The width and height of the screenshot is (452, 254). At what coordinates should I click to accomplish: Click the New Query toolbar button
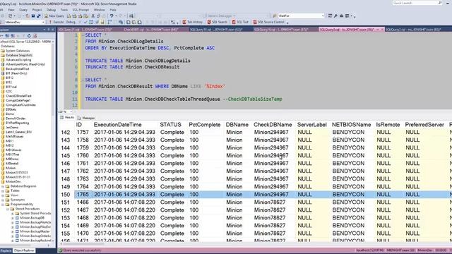tap(54, 16)
